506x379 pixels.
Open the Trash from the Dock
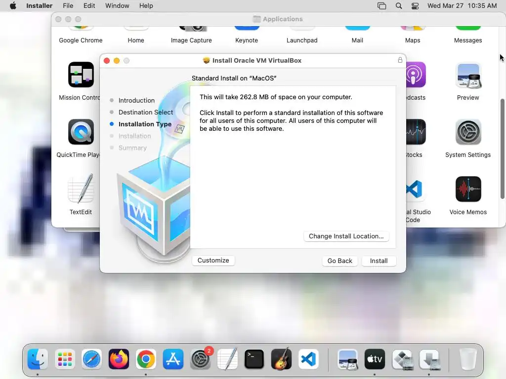(x=467, y=359)
